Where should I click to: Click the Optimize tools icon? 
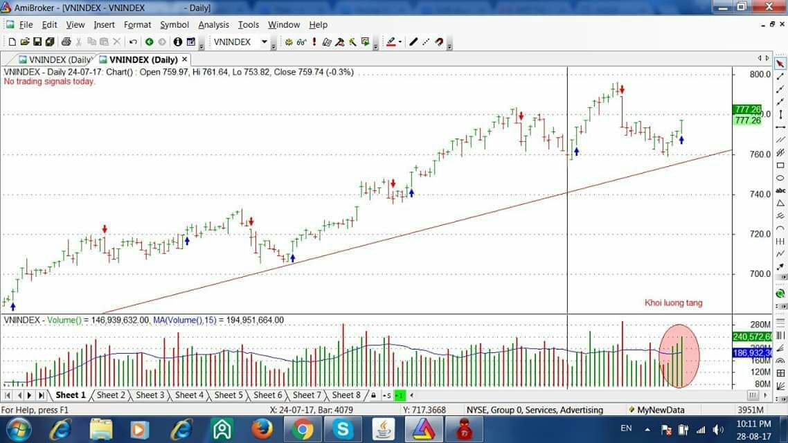click(x=352, y=42)
